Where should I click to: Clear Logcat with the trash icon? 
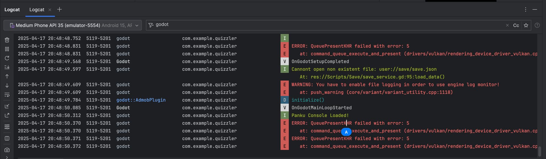click(x=7, y=40)
